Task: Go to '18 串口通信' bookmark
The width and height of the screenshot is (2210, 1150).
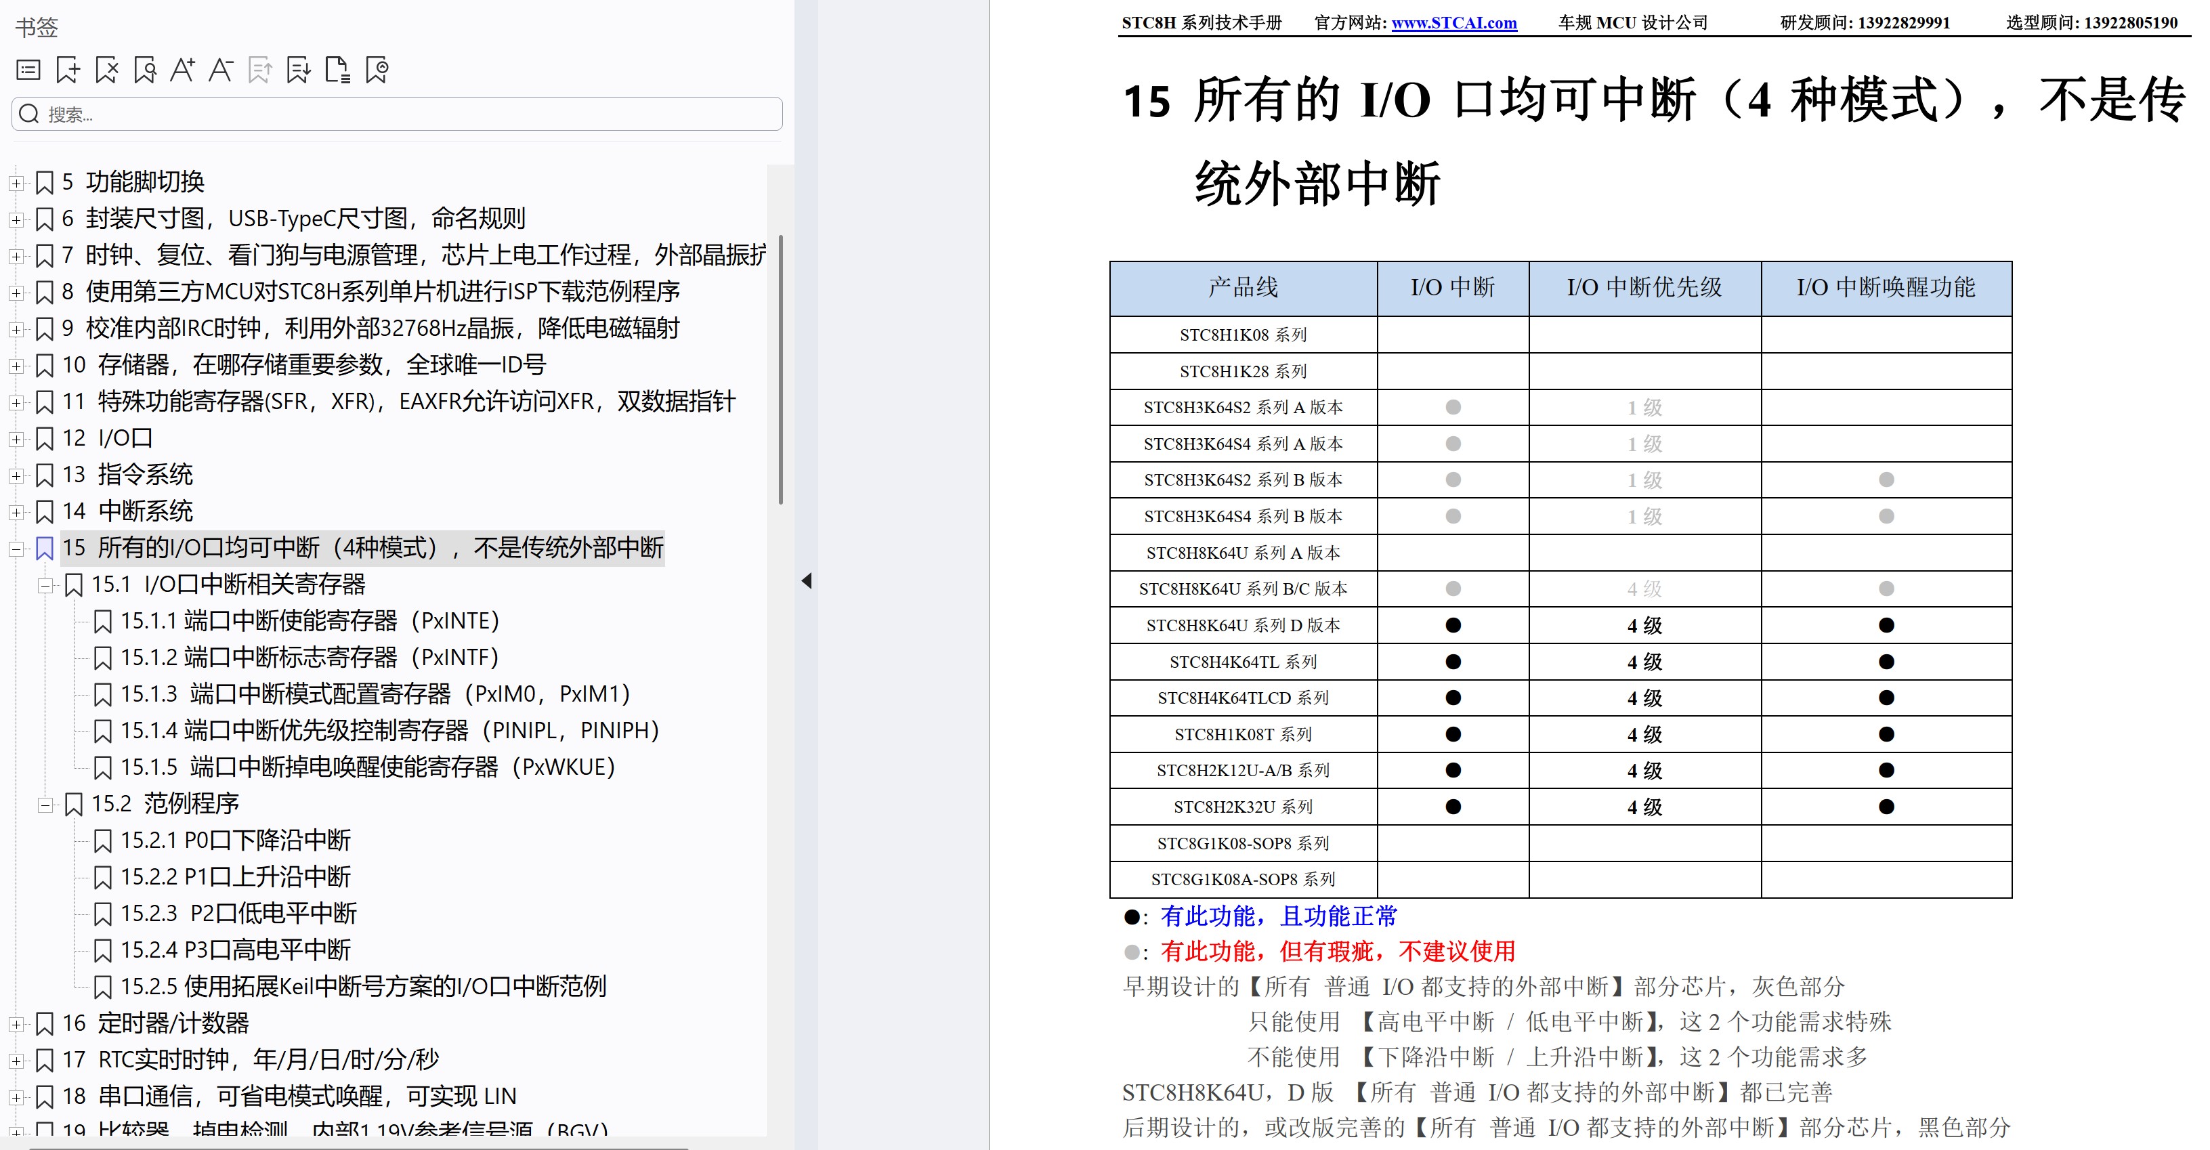Action: click(x=289, y=1096)
